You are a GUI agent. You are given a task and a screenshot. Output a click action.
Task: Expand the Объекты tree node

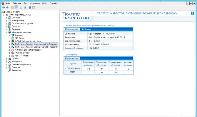point(7,18)
